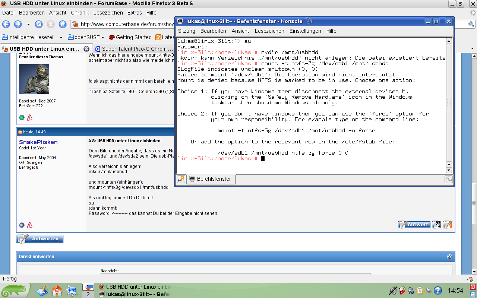Switch to the USB HDD Firefox taskbar entry
This screenshot has width=477, height=298.
(134, 287)
